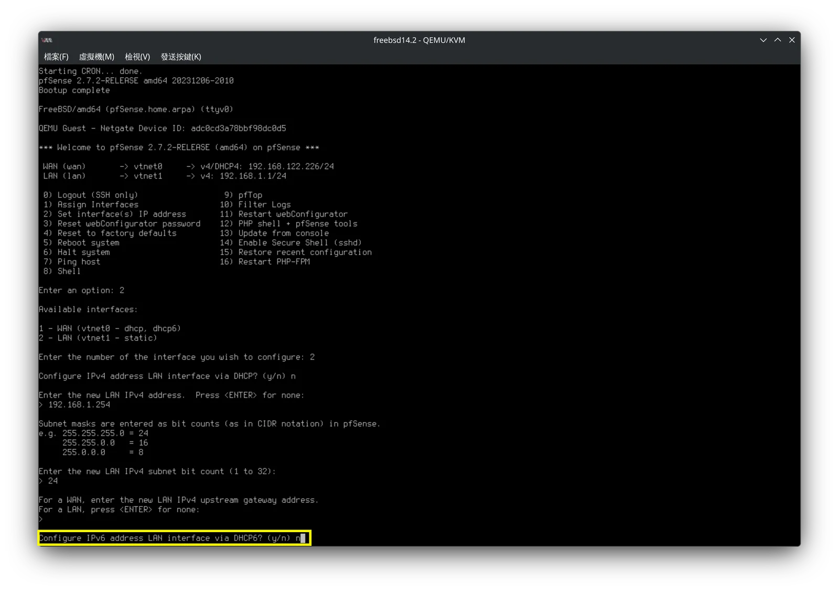Open the 檔案(F) menu
The height and width of the screenshot is (592, 839).
coord(56,57)
